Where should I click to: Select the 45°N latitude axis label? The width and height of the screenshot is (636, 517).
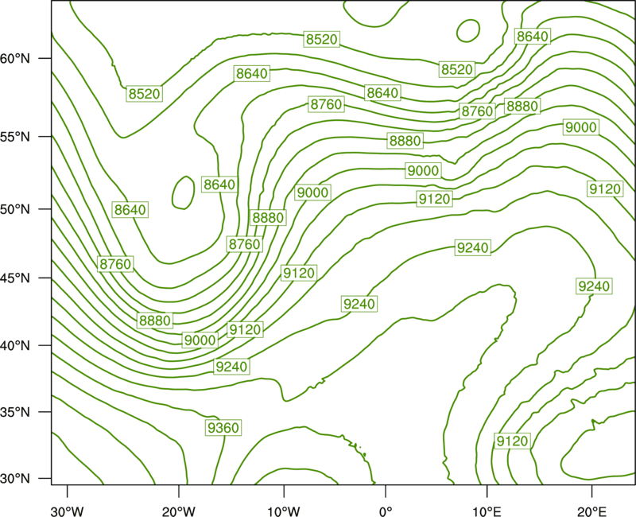[15, 278]
